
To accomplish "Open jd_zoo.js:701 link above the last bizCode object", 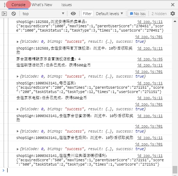I will tap(149, 144).
